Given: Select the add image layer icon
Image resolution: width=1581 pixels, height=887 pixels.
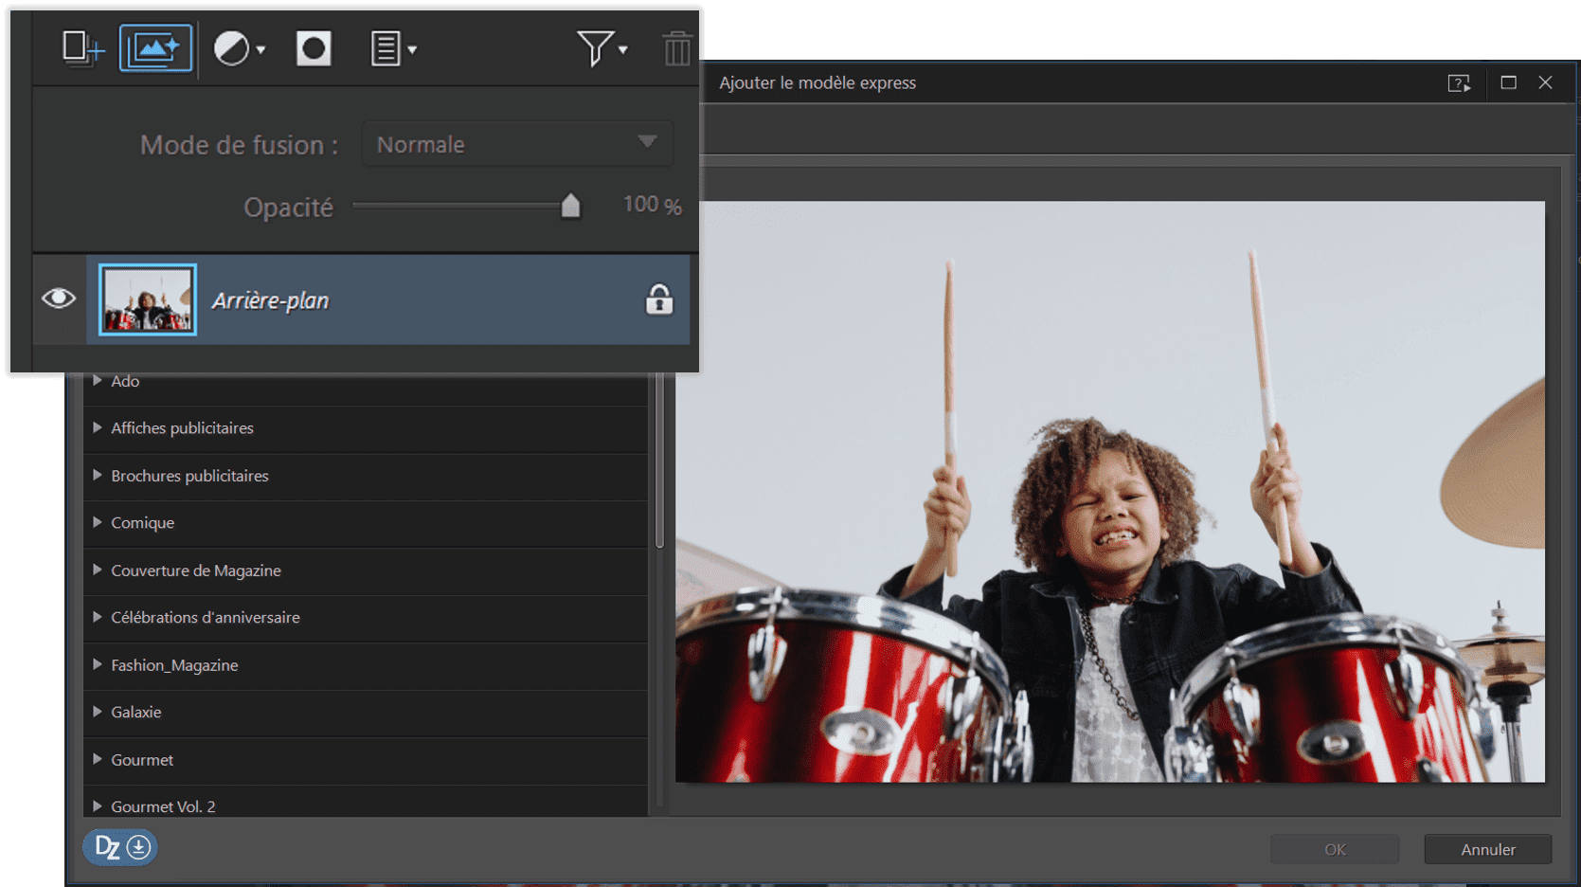Looking at the screenshot, I should pos(155,48).
